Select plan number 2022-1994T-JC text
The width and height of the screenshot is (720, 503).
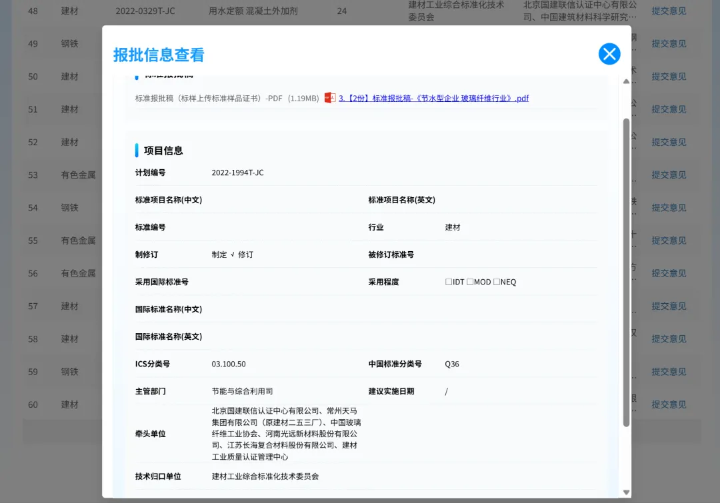237,173
